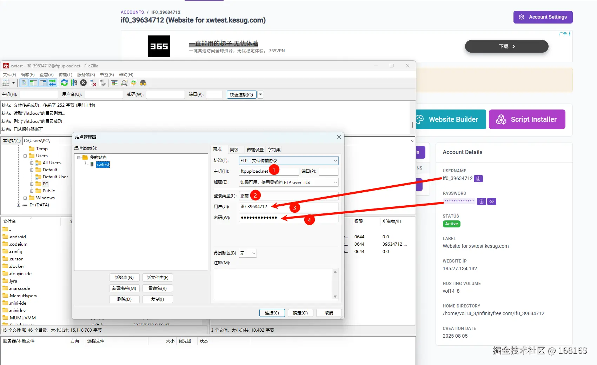Open the protocol dropdown FTP - 文件传输协议
Viewport: 597px width, 365px height.
(x=288, y=160)
